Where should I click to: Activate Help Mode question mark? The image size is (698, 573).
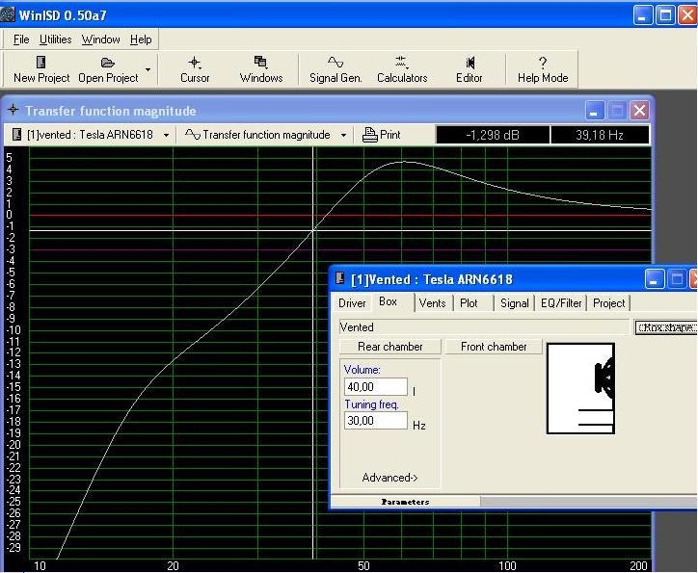[x=542, y=63]
